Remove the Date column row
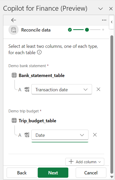The image size is (115, 180). [95, 135]
